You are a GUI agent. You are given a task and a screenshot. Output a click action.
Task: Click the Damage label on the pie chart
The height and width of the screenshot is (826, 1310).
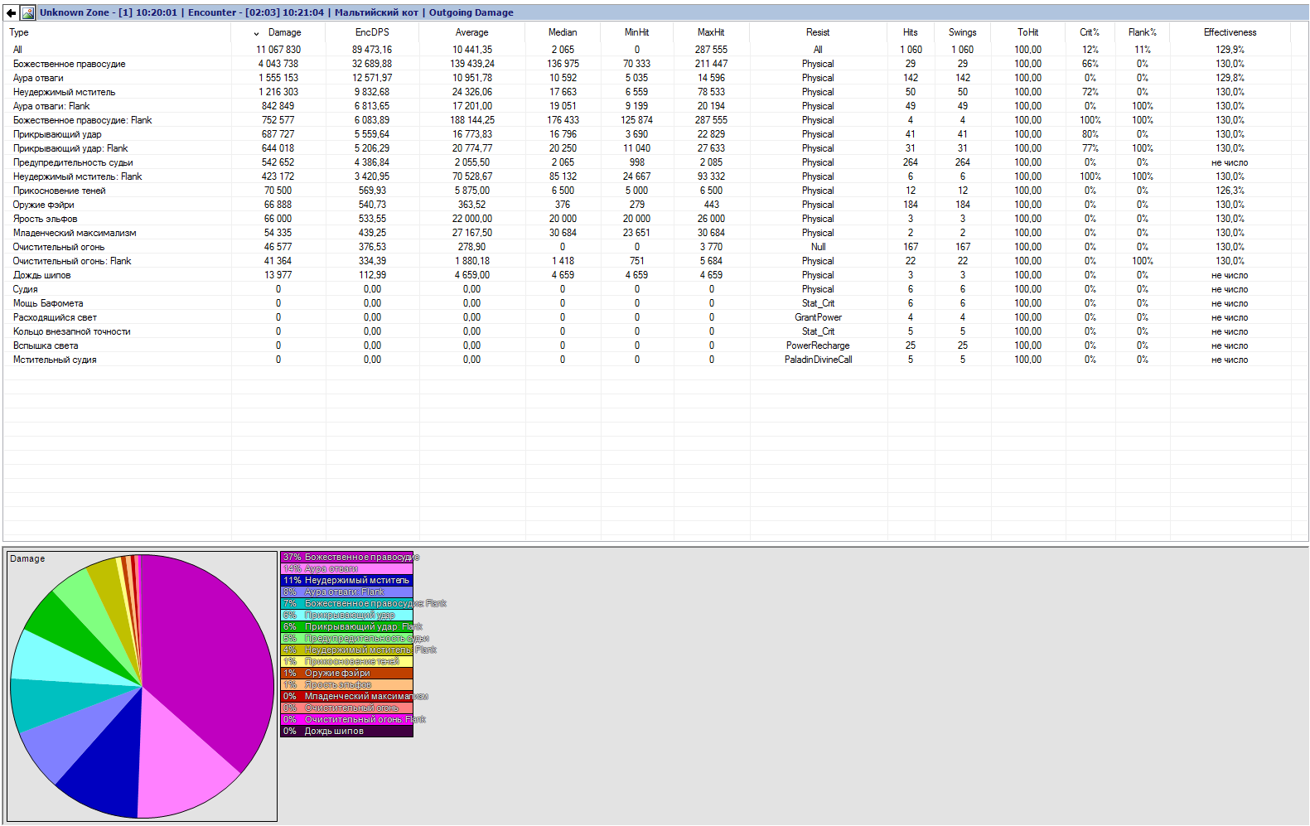point(27,559)
